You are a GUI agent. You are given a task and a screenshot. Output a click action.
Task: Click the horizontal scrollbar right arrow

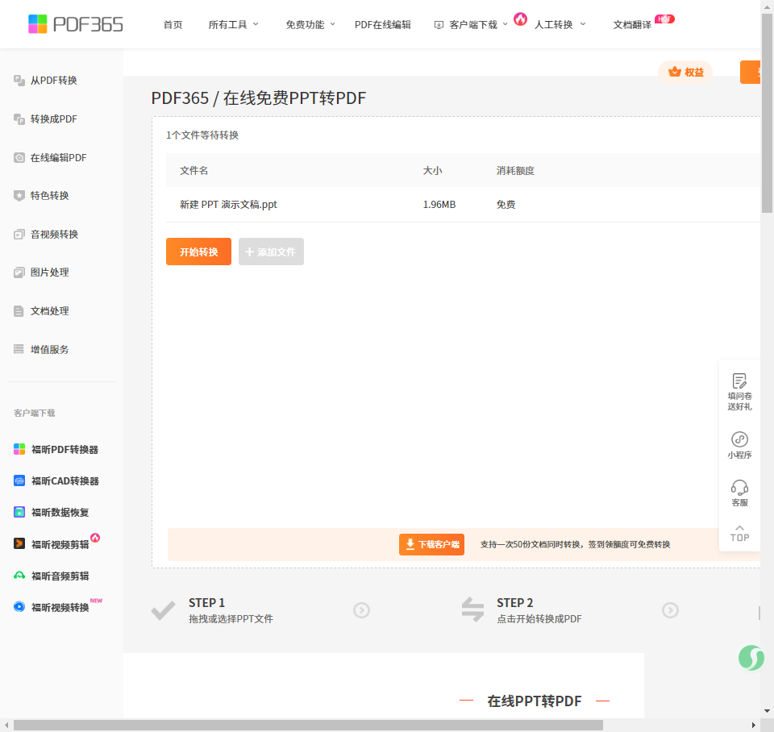point(753,725)
